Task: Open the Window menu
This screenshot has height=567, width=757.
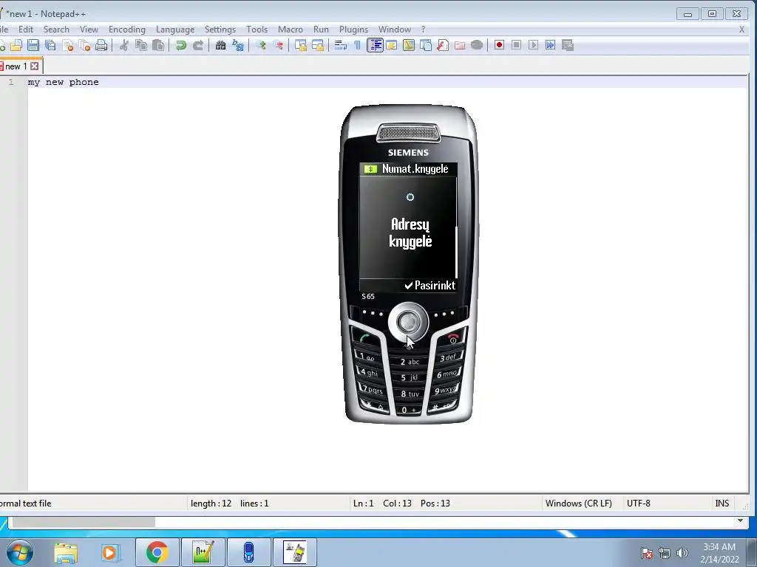Action: [x=395, y=30]
